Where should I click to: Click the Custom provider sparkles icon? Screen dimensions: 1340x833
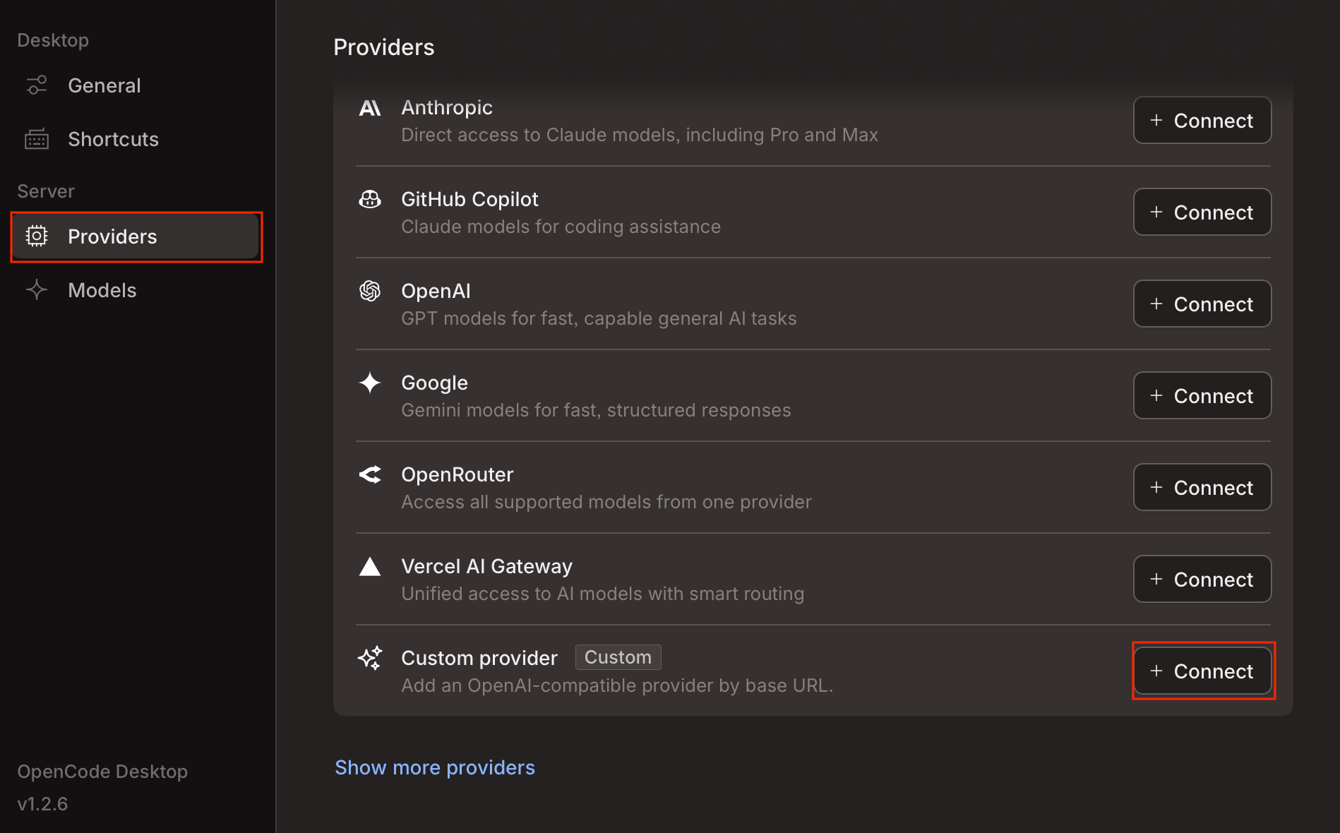[370, 658]
